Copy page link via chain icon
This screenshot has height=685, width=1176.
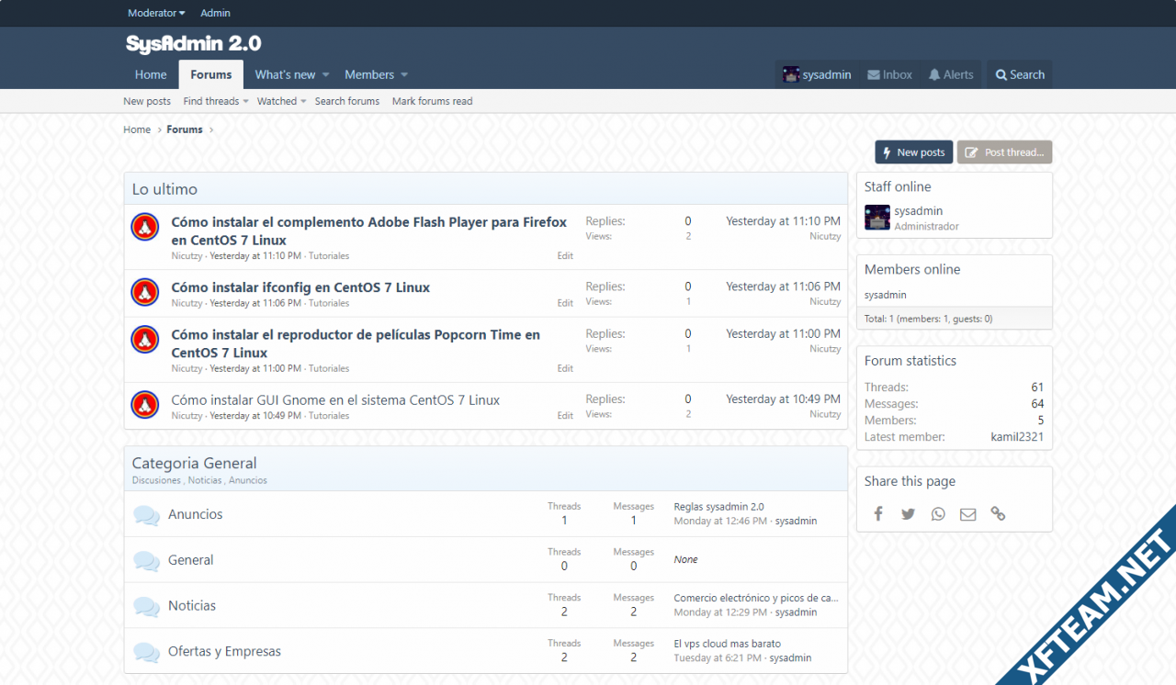(998, 514)
